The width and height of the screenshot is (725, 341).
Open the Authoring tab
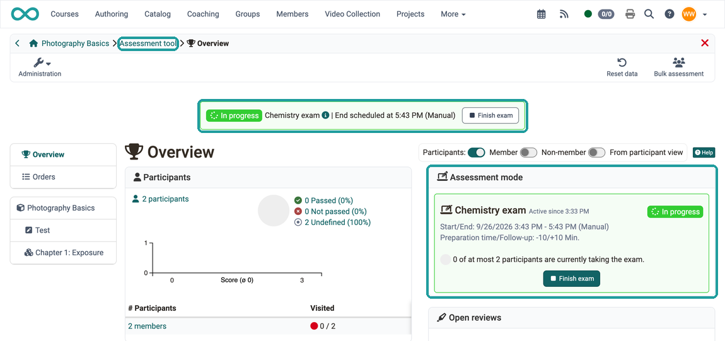[x=112, y=14]
